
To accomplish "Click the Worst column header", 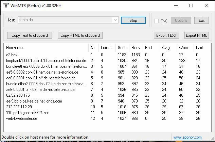I will pos(185,48).
